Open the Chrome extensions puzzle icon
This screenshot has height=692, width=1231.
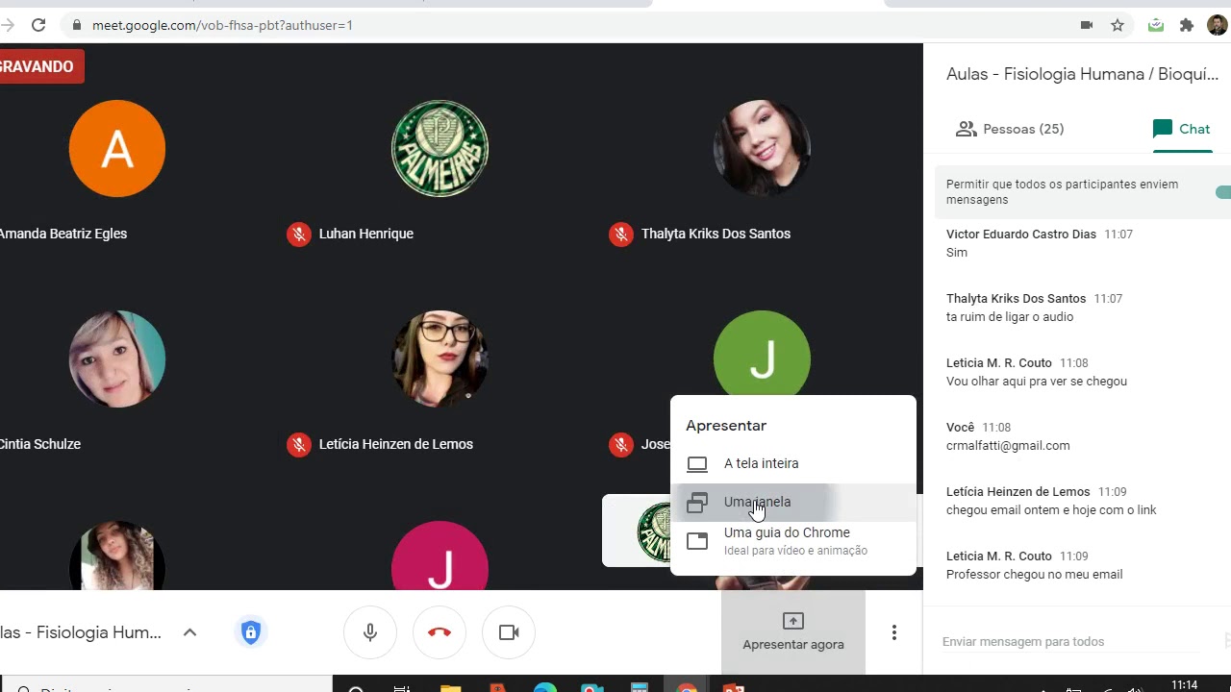tap(1187, 25)
